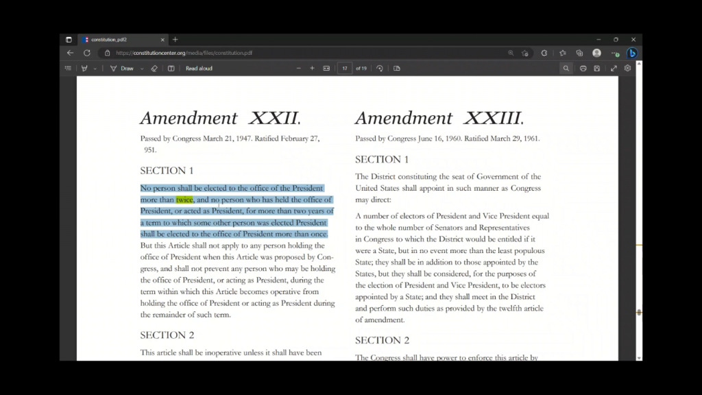The image size is (702, 395).
Task: Open the PDF search box
Action: click(566, 69)
